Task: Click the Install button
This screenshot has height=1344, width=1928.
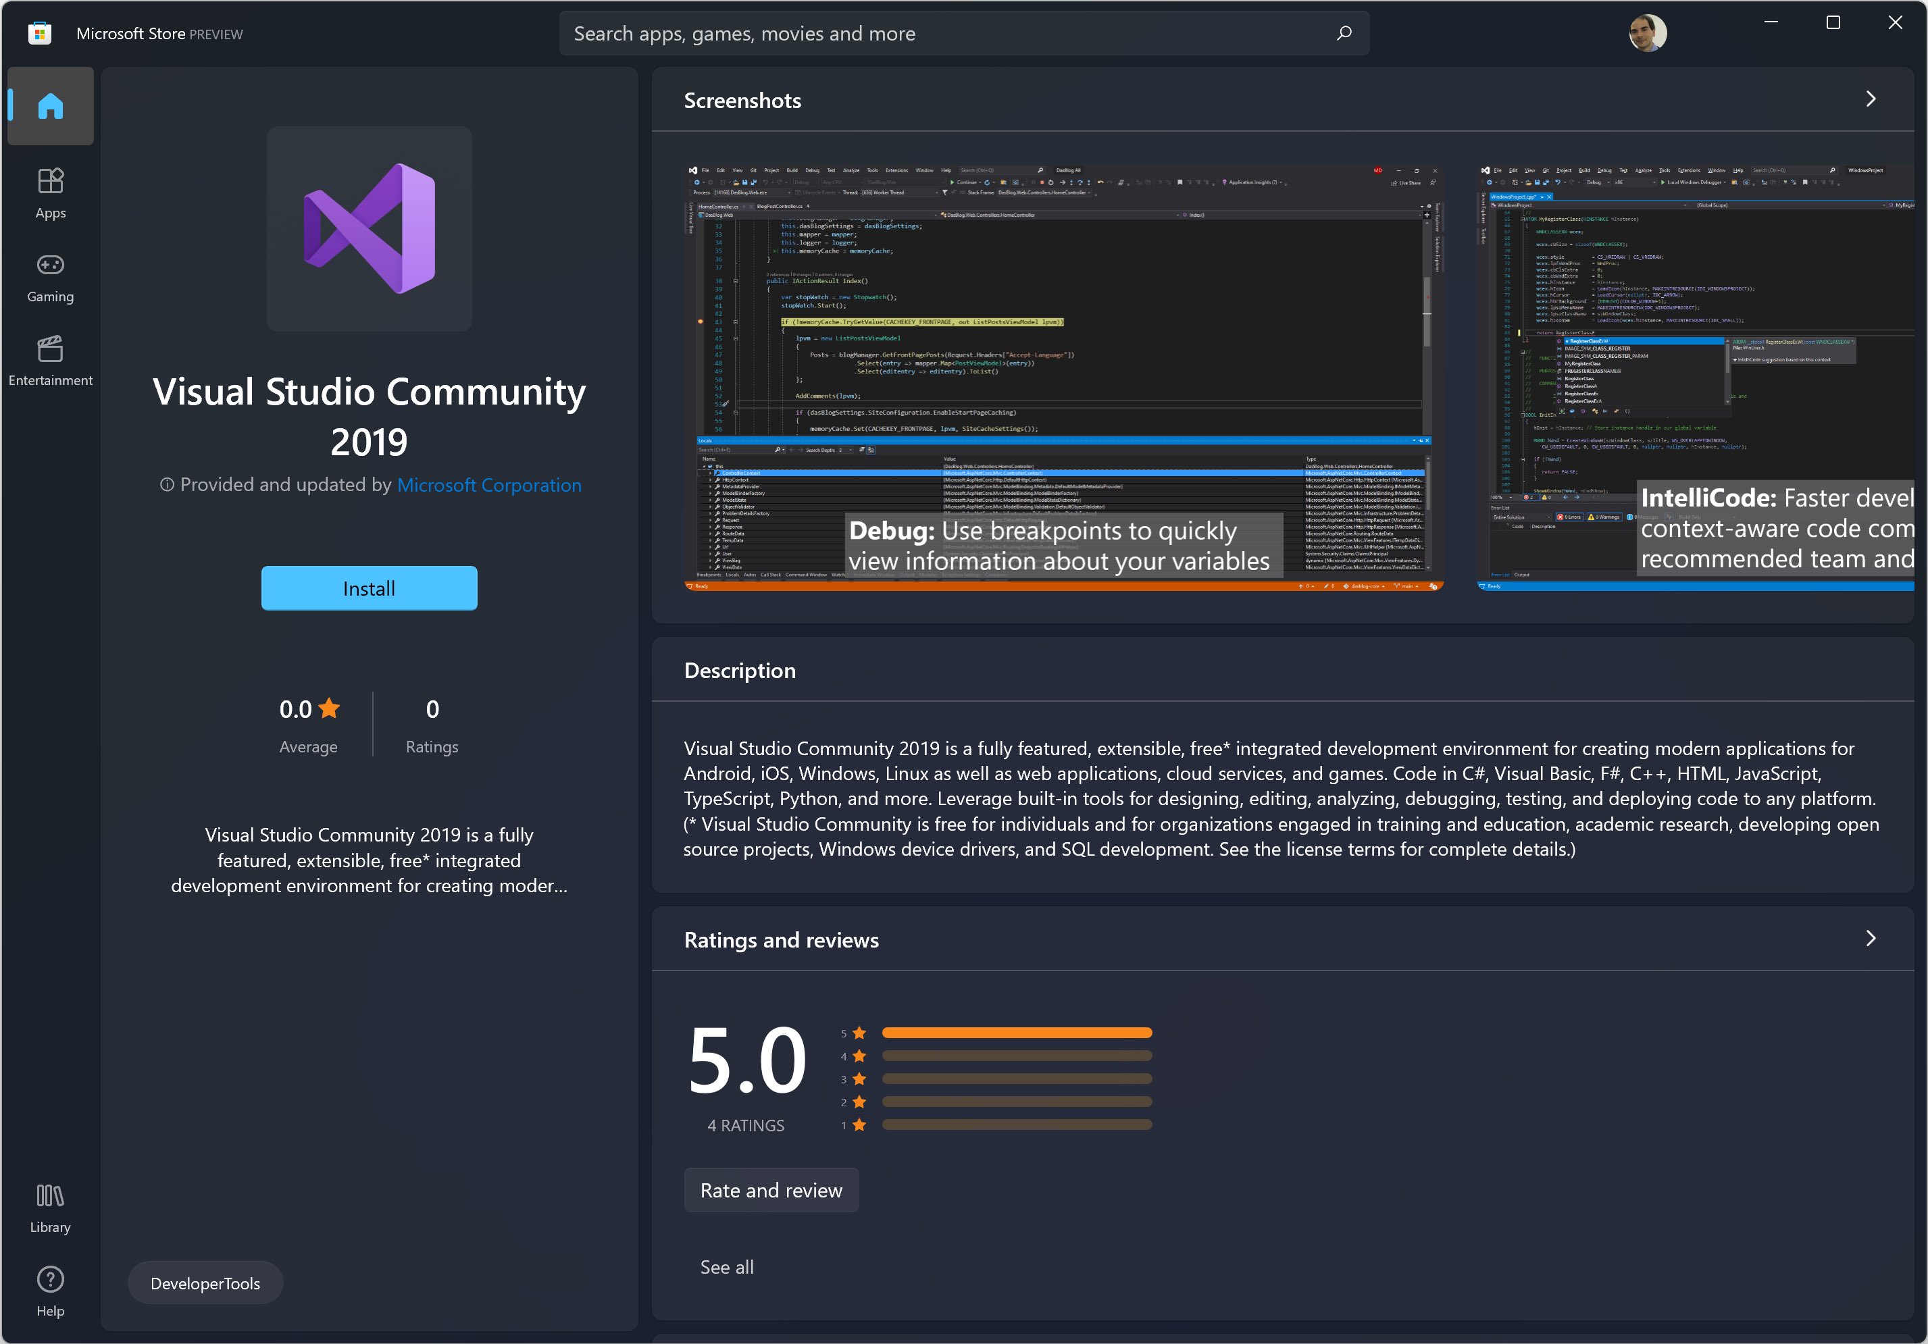Action: [370, 587]
